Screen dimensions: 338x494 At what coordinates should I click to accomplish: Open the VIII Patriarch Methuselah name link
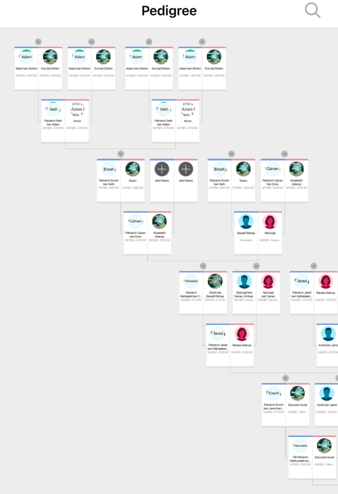[300, 458]
